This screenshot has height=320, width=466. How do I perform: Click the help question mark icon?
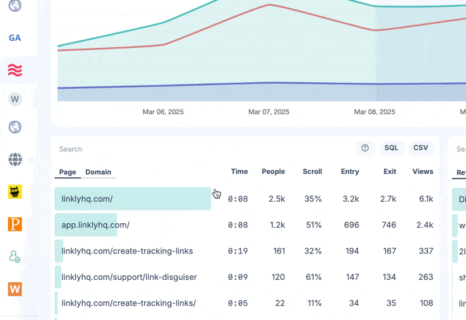(365, 148)
